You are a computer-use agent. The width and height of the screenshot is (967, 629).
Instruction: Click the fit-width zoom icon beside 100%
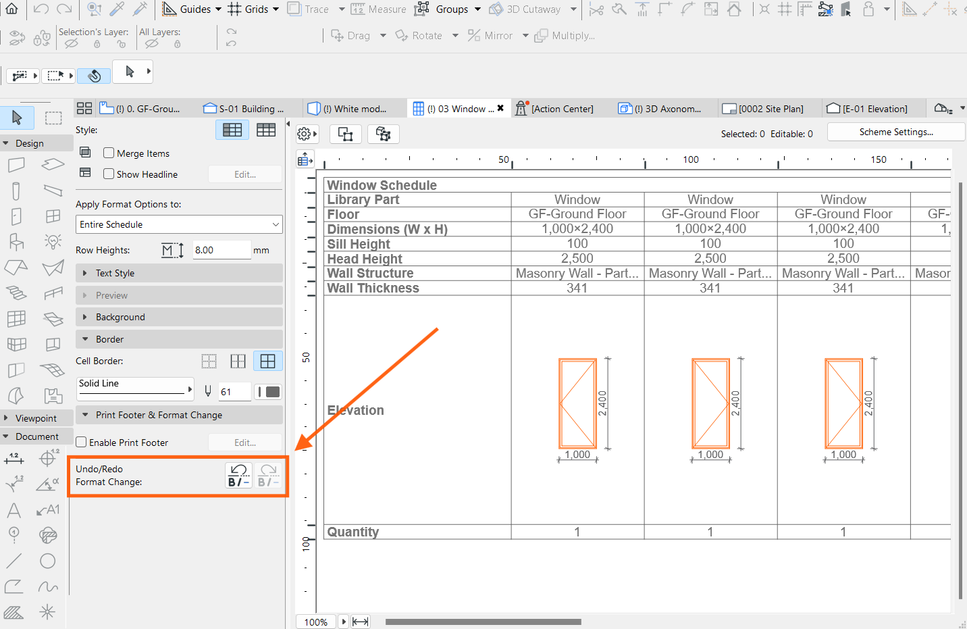coord(361,622)
